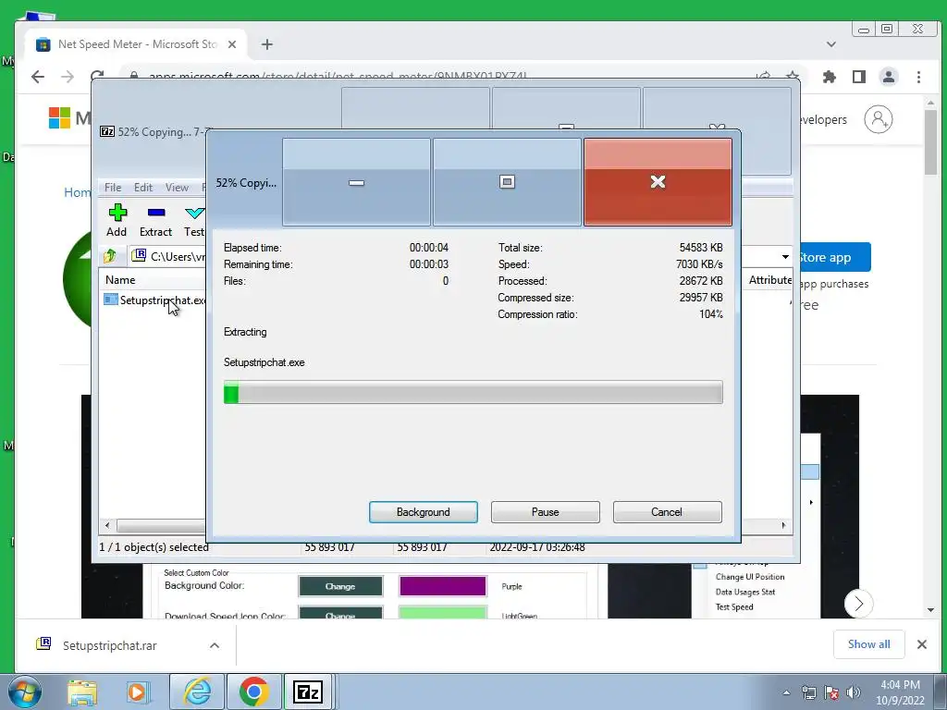Click Show all downloads
The image size is (947, 710).
coord(868,644)
